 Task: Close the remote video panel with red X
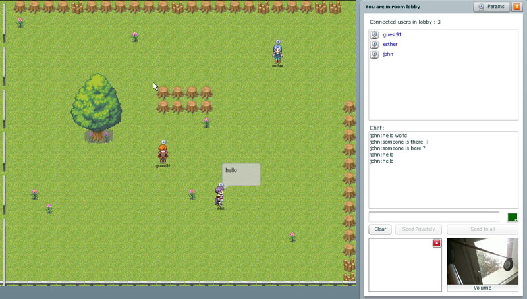pos(437,244)
